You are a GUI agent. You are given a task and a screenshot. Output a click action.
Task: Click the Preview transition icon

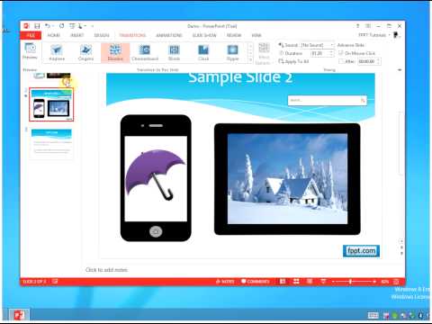point(30,51)
